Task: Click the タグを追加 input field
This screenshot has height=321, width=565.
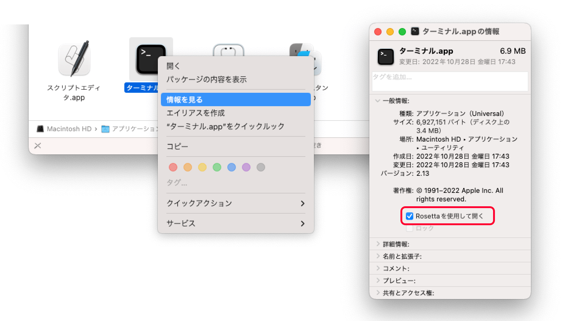Action: [450, 81]
